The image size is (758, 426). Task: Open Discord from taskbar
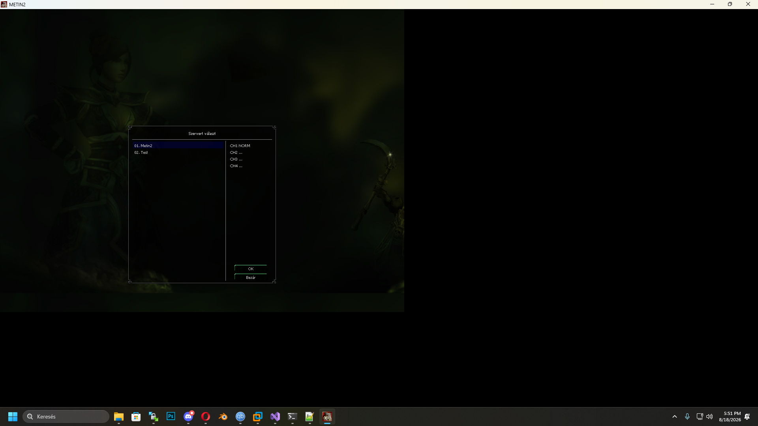[188, 417]
